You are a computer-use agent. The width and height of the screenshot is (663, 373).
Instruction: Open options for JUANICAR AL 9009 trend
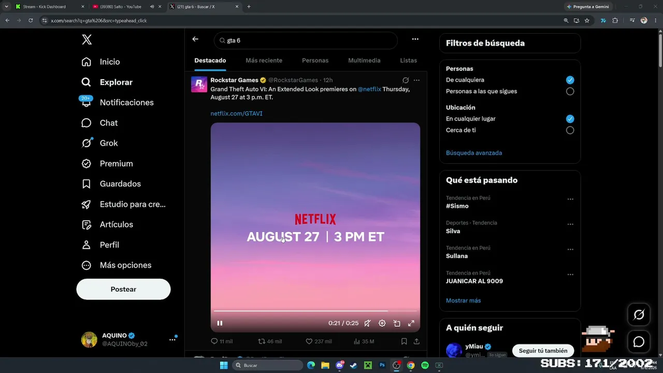coord(570,275)
